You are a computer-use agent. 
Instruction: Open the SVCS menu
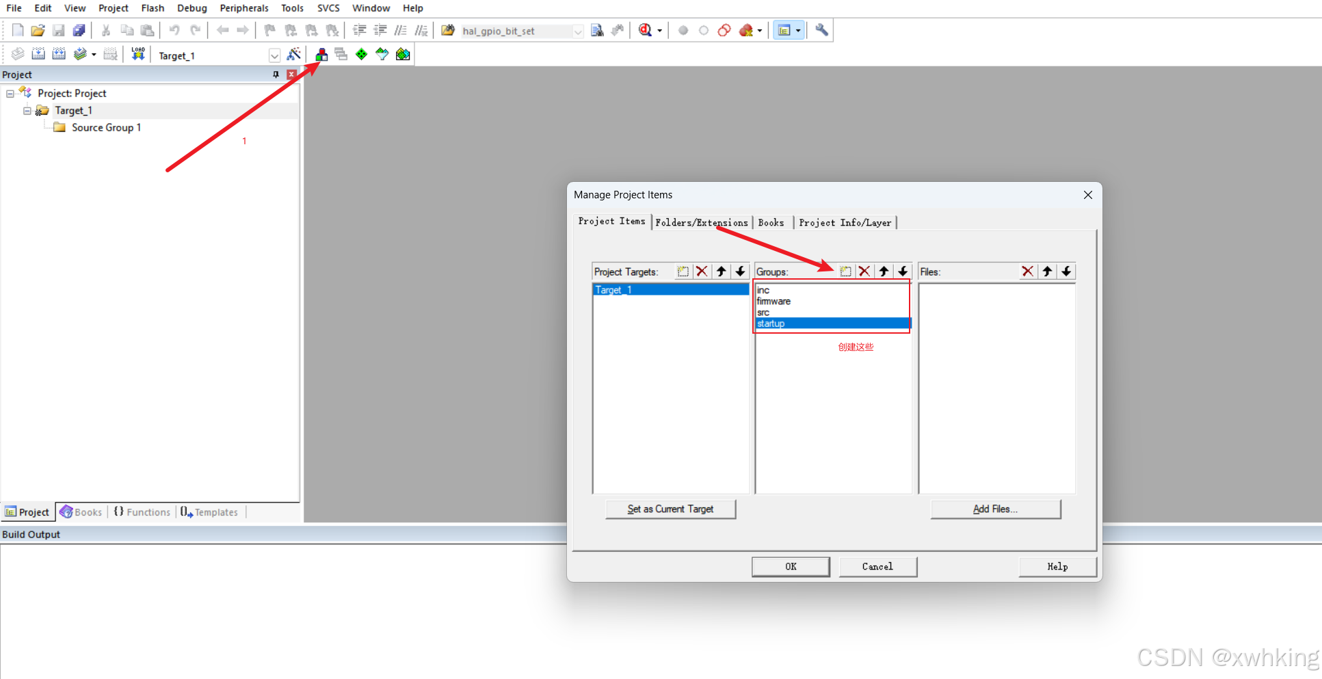[328, 8]
